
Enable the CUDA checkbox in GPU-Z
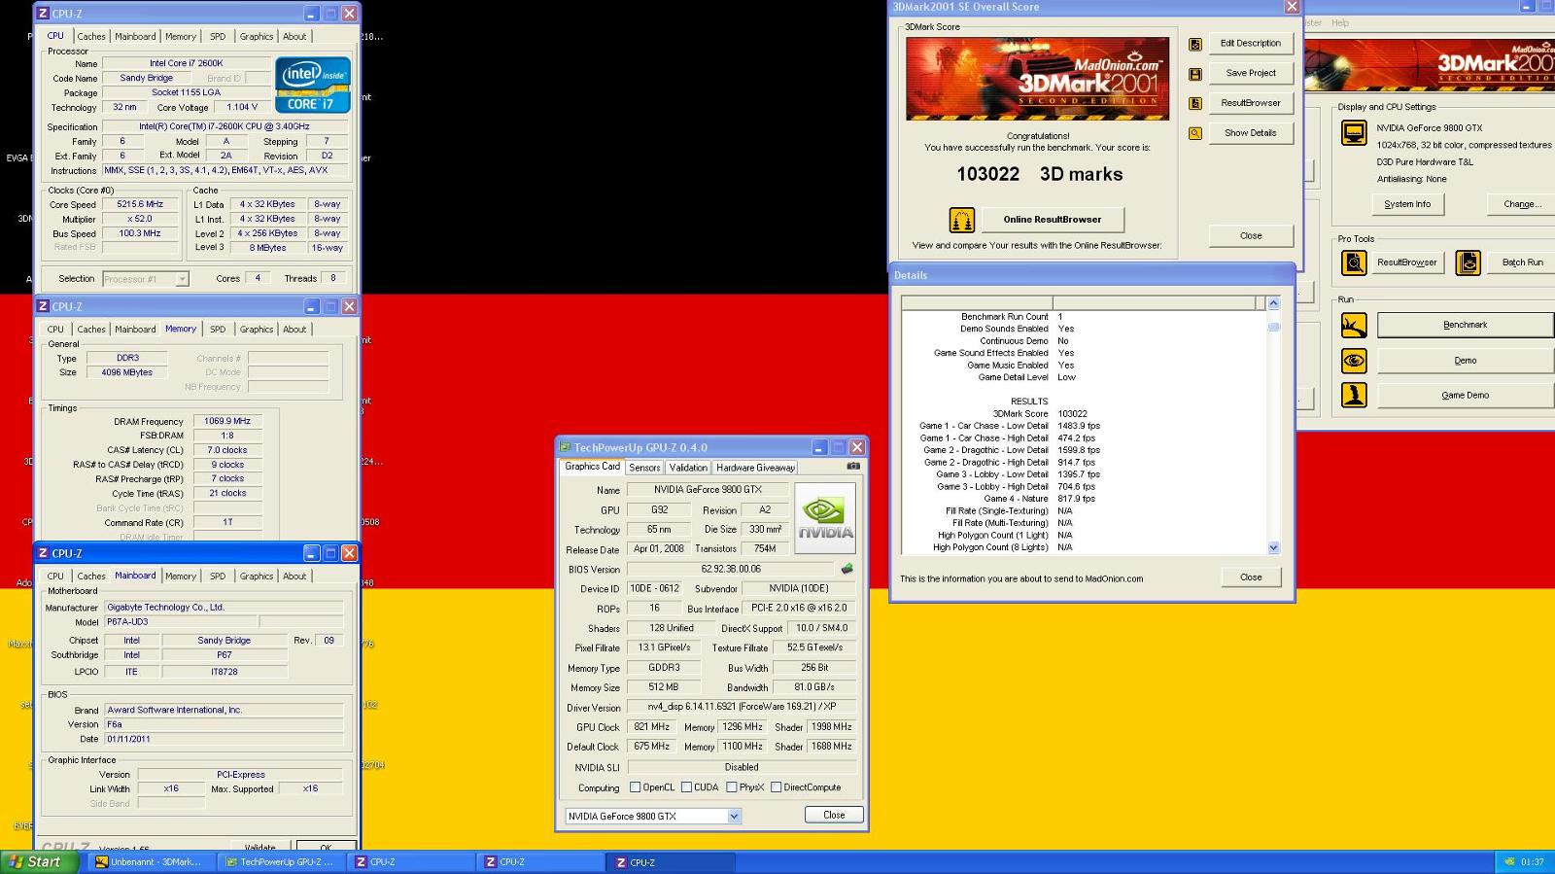pyautogui.click(x=687, y=787)
